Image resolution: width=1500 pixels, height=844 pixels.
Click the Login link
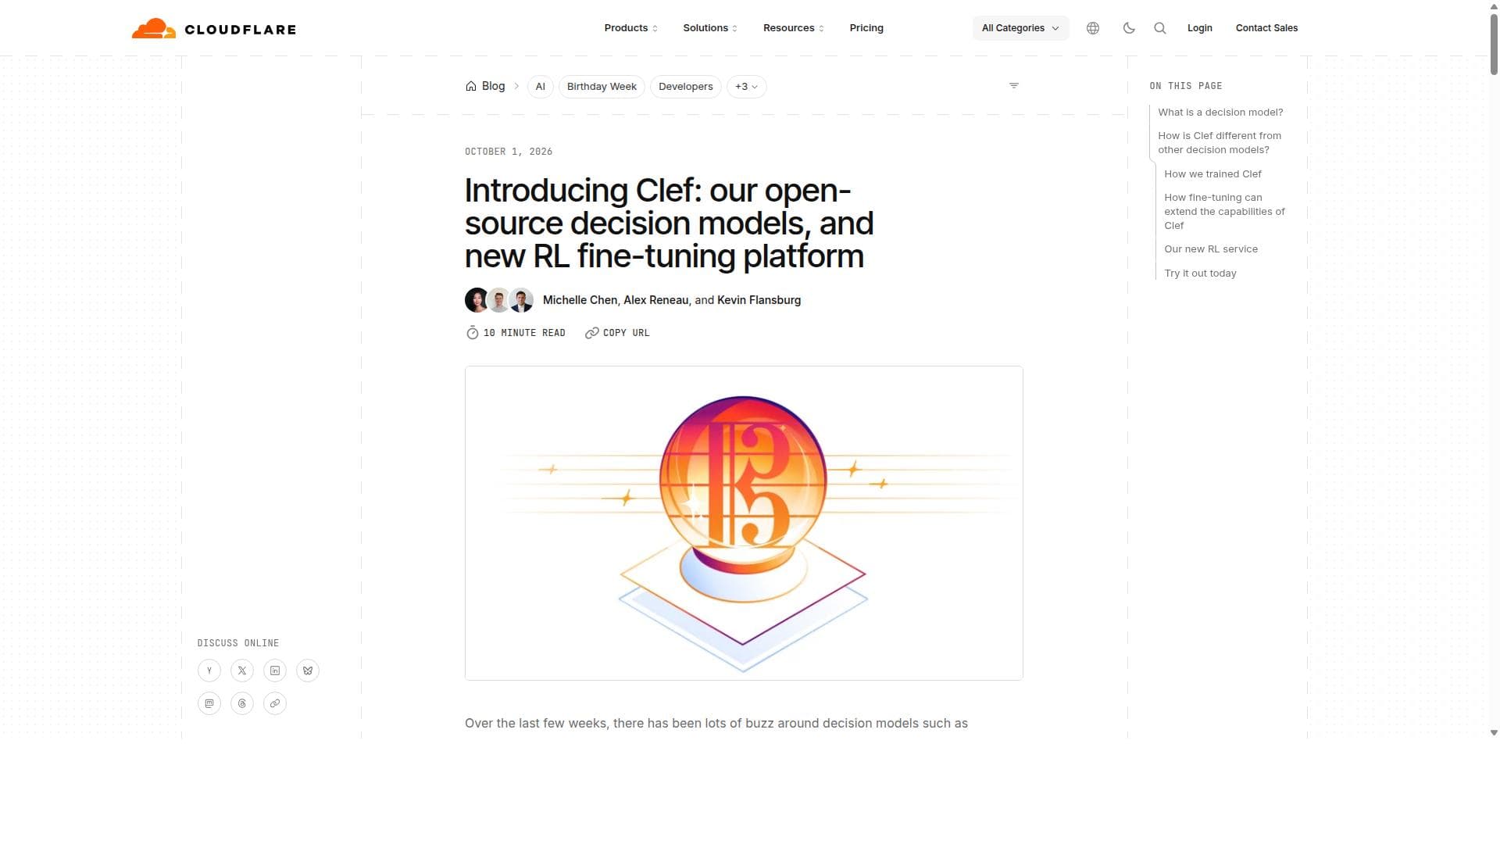click(1200, 28)
